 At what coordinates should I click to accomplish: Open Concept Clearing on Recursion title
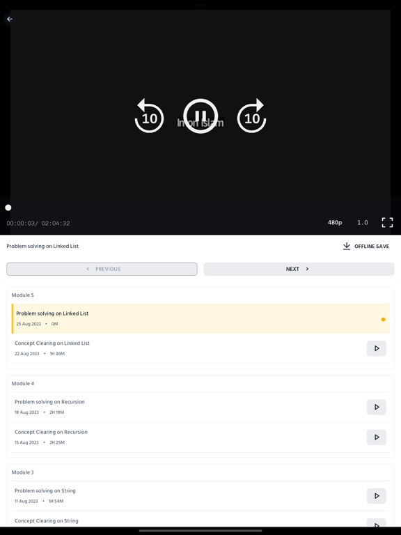point(51,432)
